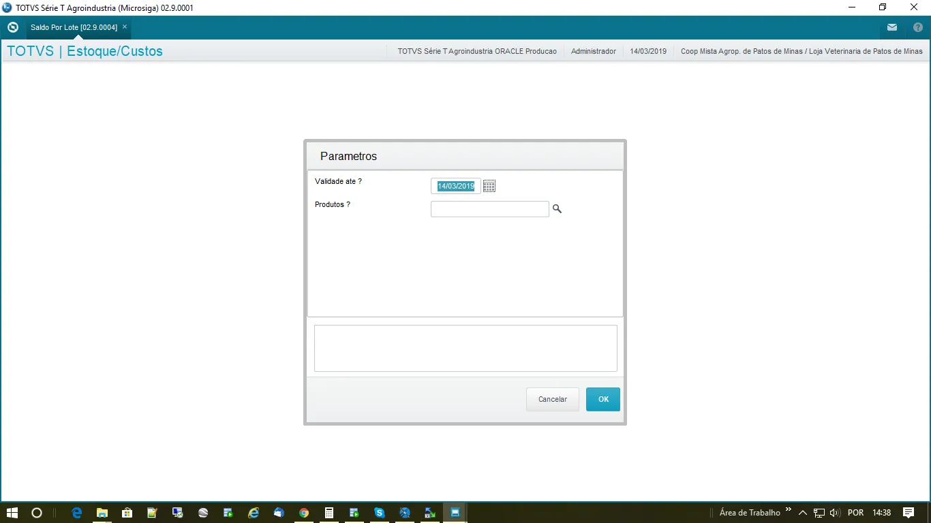Open the mail envelope icon in header
This screenshot has width=931, height=523.
coord(891,27)
